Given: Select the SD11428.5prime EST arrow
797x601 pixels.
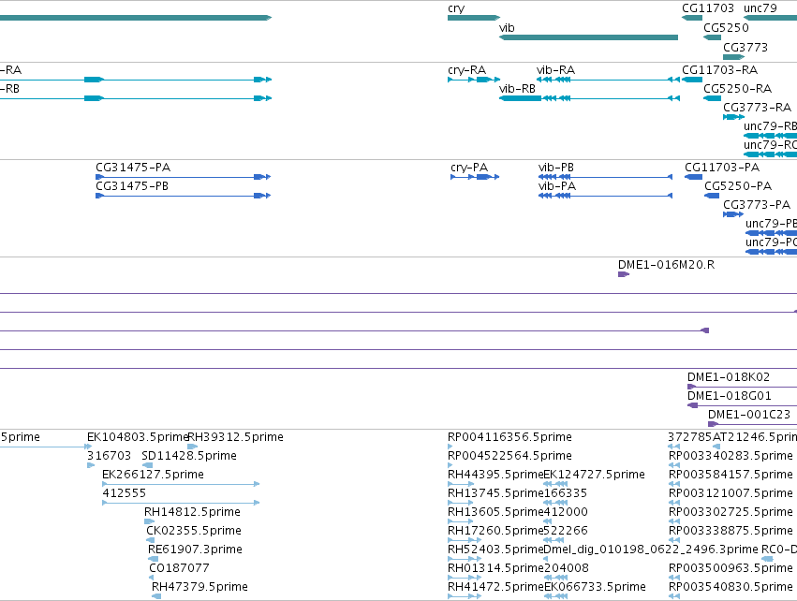Looking at the screenshot, I should (147, 465).
